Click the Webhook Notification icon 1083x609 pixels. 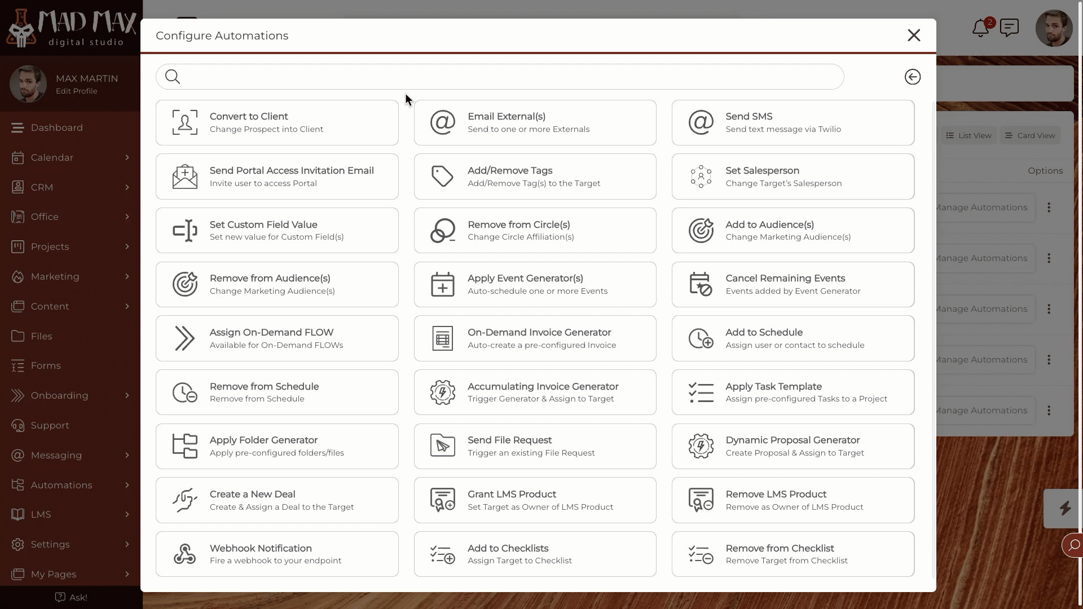[x=184, y=554]
